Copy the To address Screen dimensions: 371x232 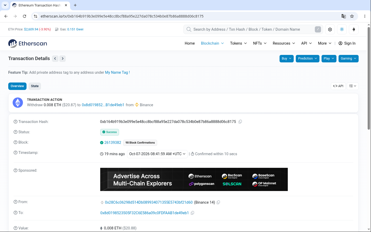pos(192,213)
